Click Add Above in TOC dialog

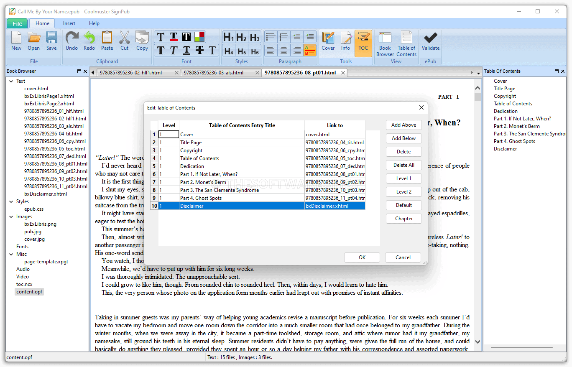404,125
